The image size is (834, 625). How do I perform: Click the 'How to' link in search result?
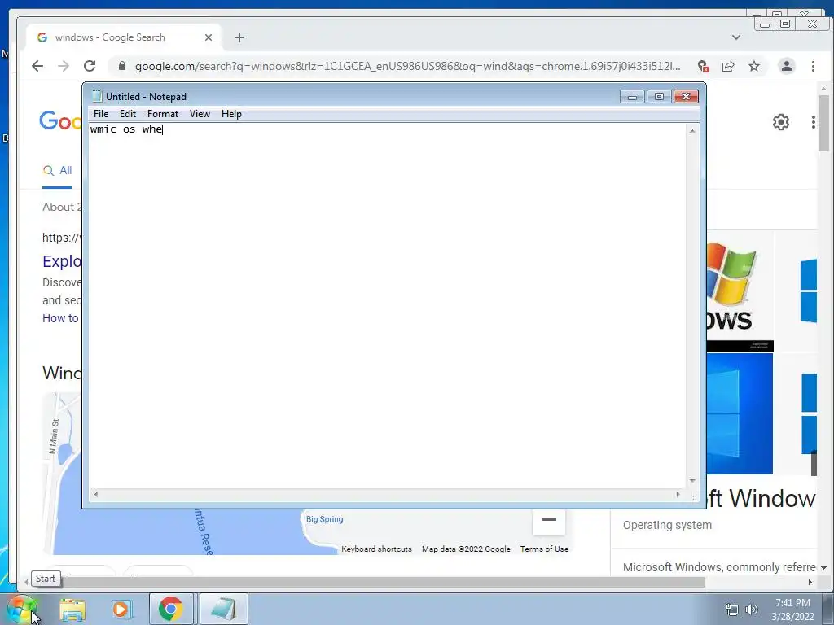pos(60,318)
